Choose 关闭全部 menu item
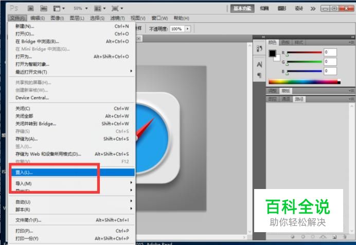This screenshot has height=245, width=356. [72, 116]
